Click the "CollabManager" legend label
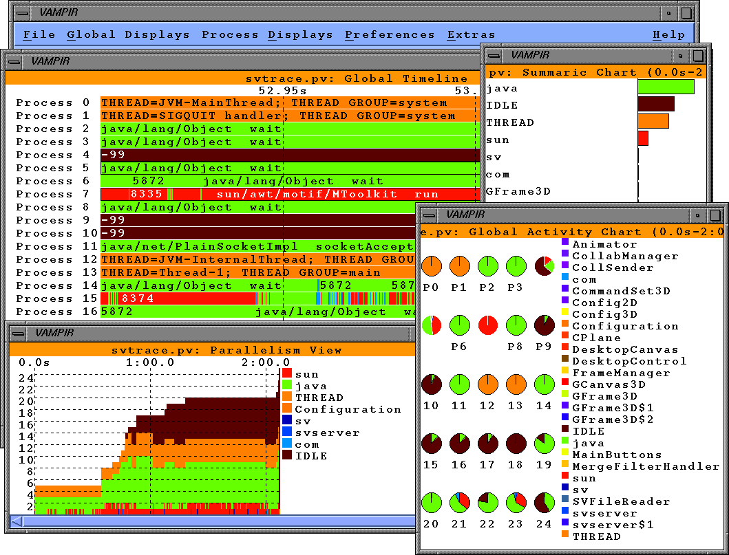The image size is (729, 555). (625, 256)
